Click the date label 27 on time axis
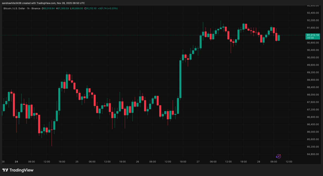The image size is (323, 176). pos(198,162)
